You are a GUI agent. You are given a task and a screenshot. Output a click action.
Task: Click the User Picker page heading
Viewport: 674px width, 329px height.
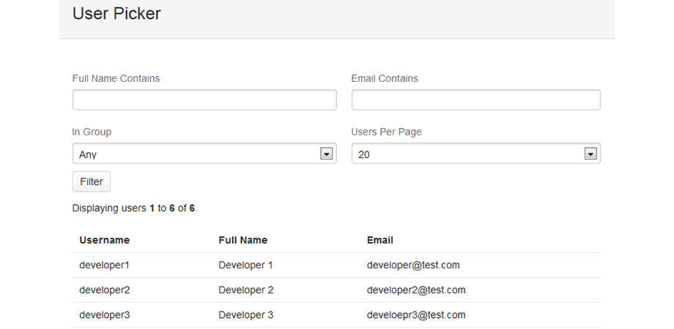pyautogui.click(x=116, y=13)
